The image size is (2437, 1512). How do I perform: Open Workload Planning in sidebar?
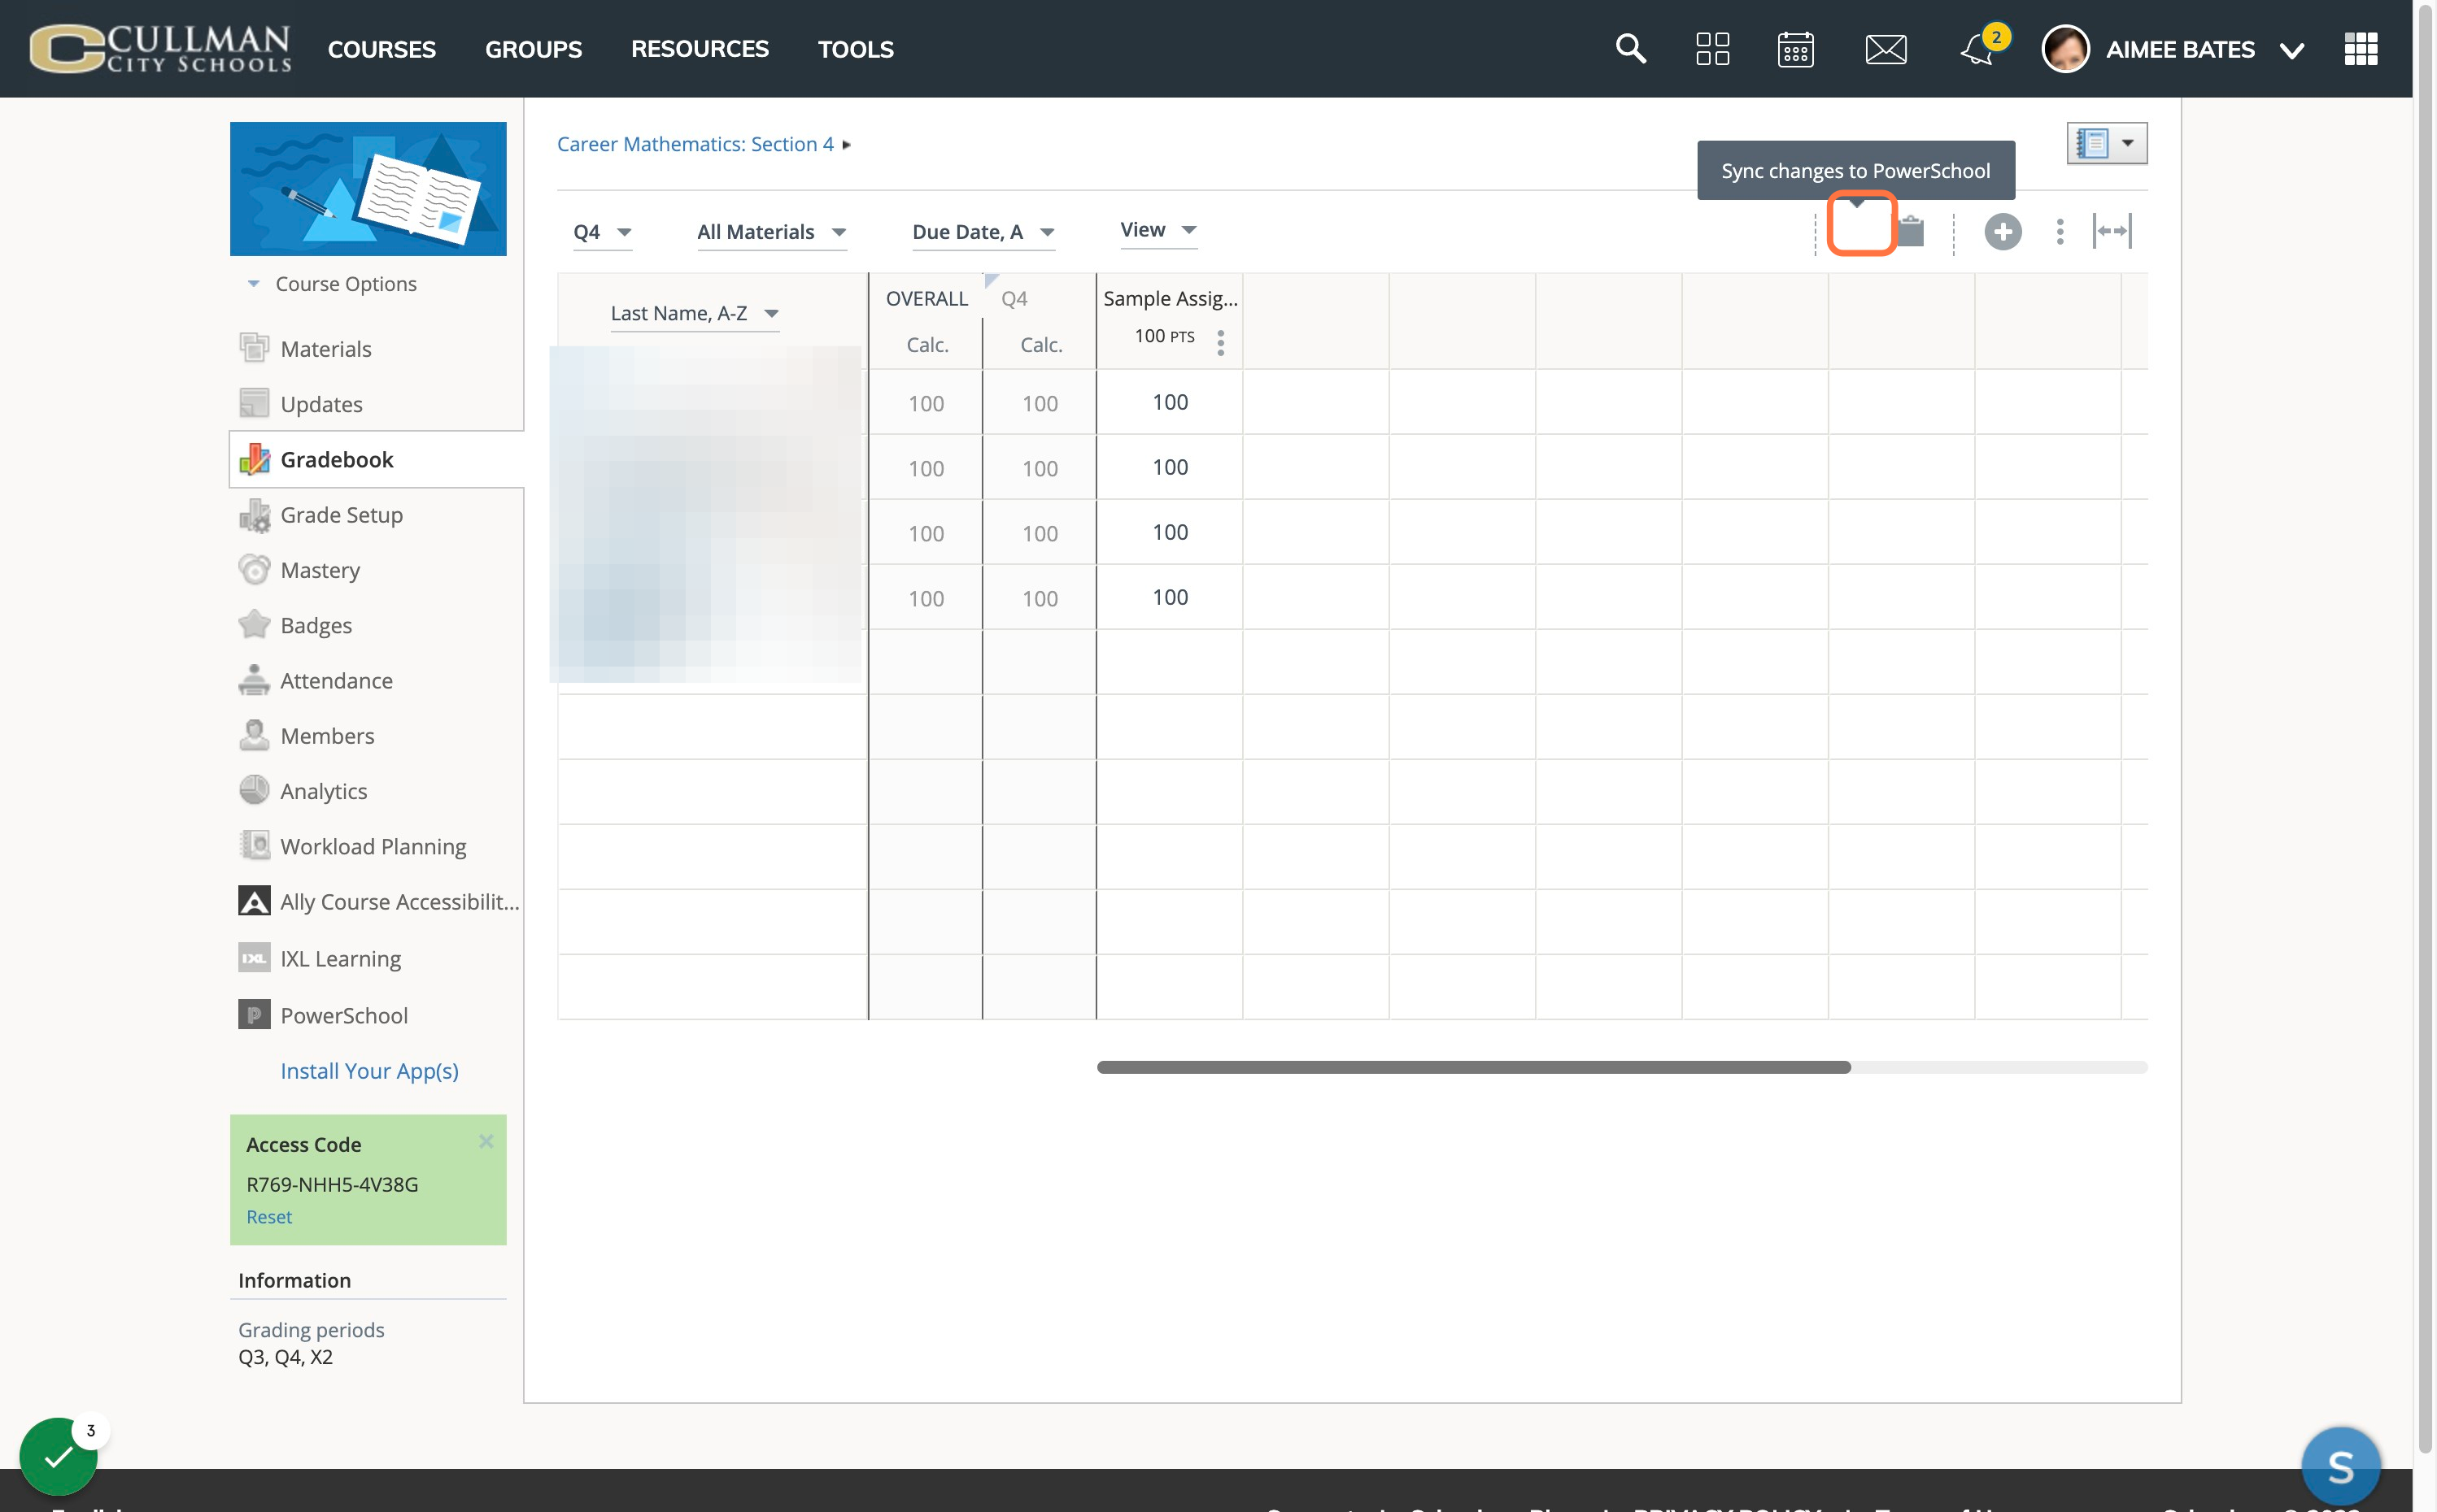[x=373, y=847]
